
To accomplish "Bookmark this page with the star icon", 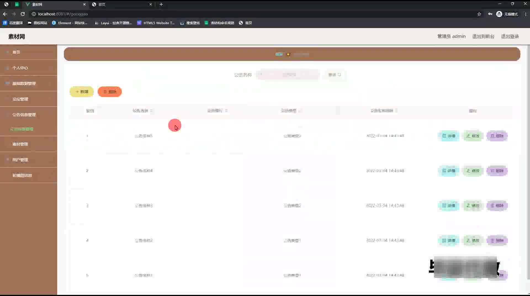I will tap(479, 14).
